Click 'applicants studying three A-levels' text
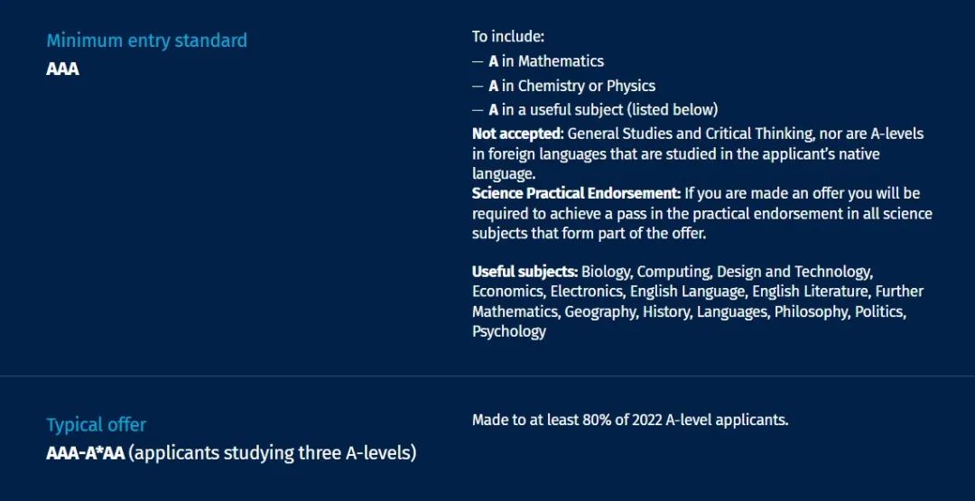This screenshot has width=975, height=501. tap(274, 453)
